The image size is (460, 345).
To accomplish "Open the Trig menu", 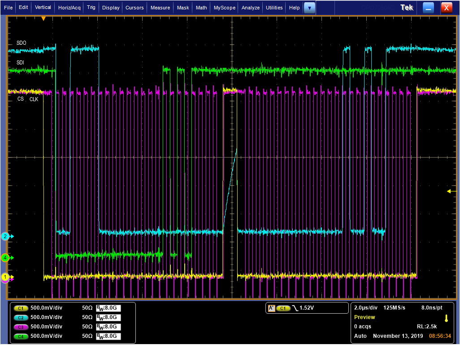I will click(x=91, y=8).
